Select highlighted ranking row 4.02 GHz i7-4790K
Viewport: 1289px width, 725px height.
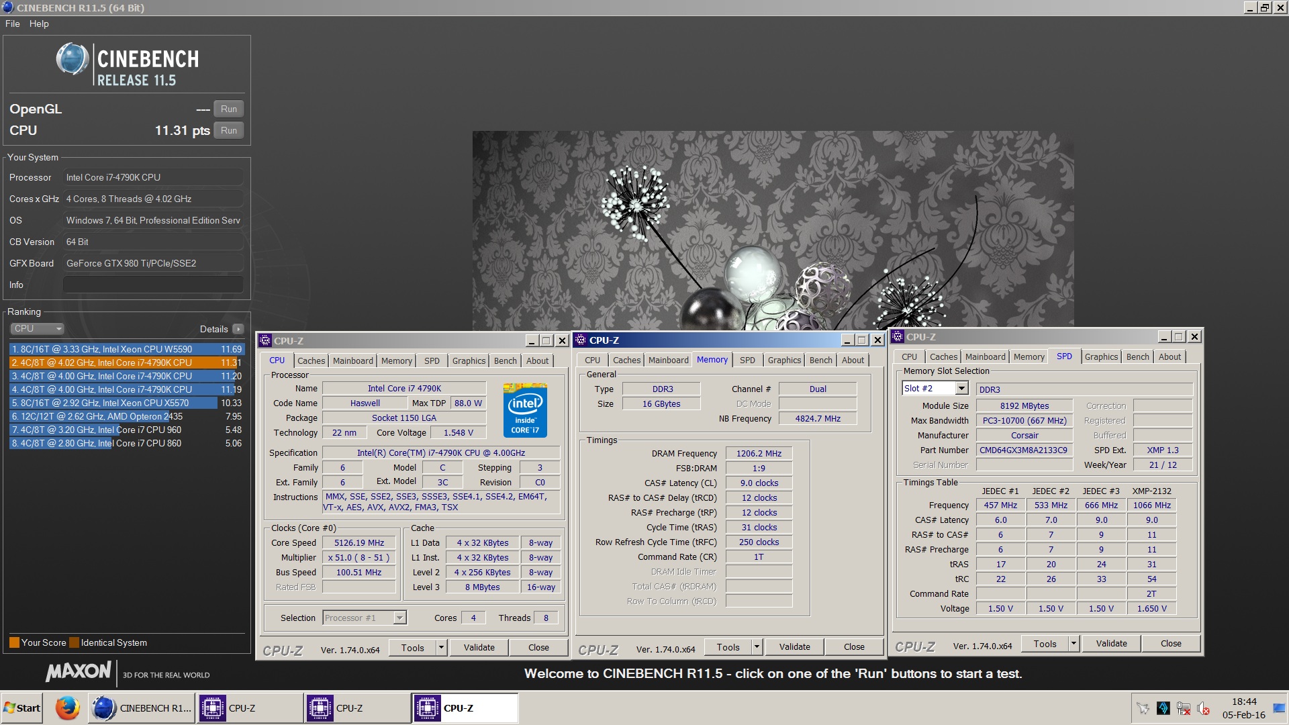point(126,362)
